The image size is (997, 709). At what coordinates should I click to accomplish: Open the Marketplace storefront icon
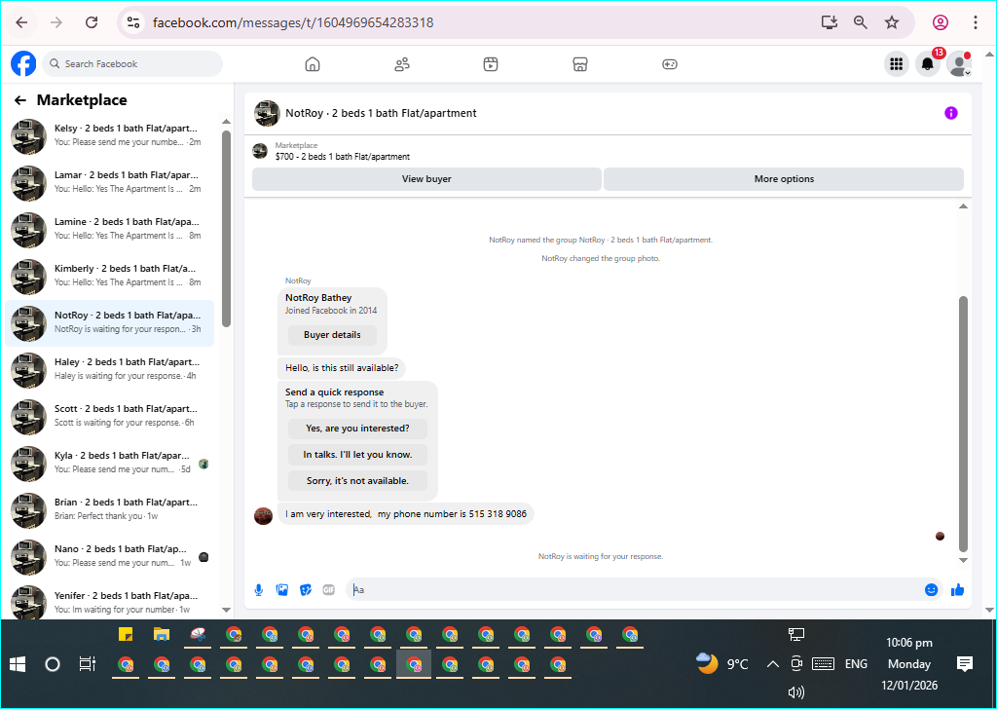(580, 64)
